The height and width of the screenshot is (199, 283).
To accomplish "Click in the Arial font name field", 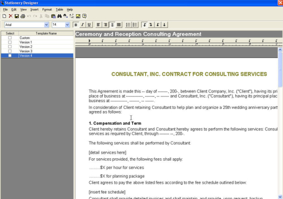I will 24,25.
